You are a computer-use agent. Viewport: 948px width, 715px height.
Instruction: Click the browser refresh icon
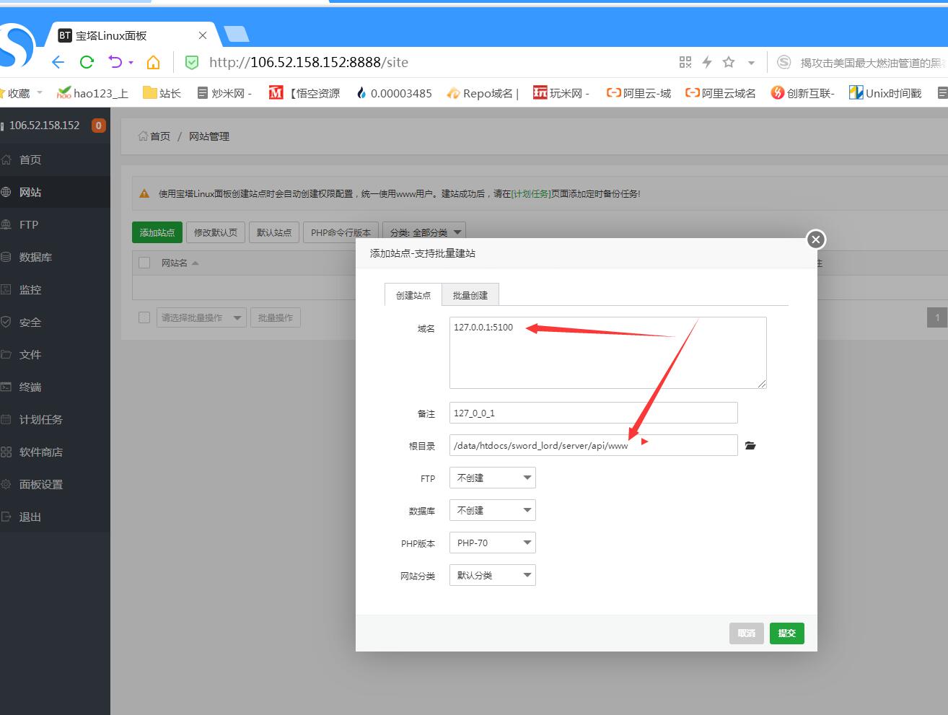(x=87, y=62)
